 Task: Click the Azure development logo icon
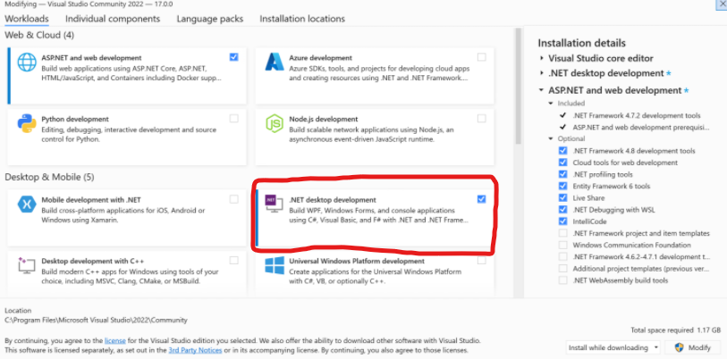(x=275, y=63)
